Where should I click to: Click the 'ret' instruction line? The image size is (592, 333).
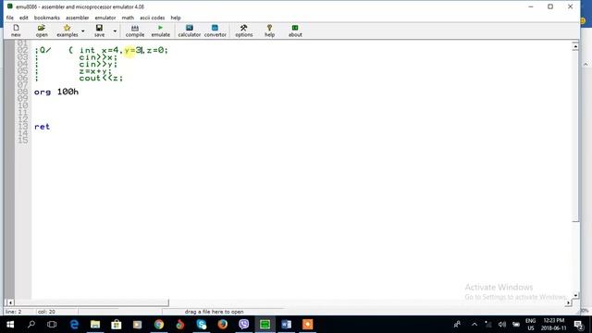(x=42, y=127)
